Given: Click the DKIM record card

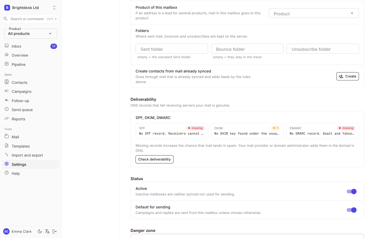Looking at the screenshot, I should (247, 131).
